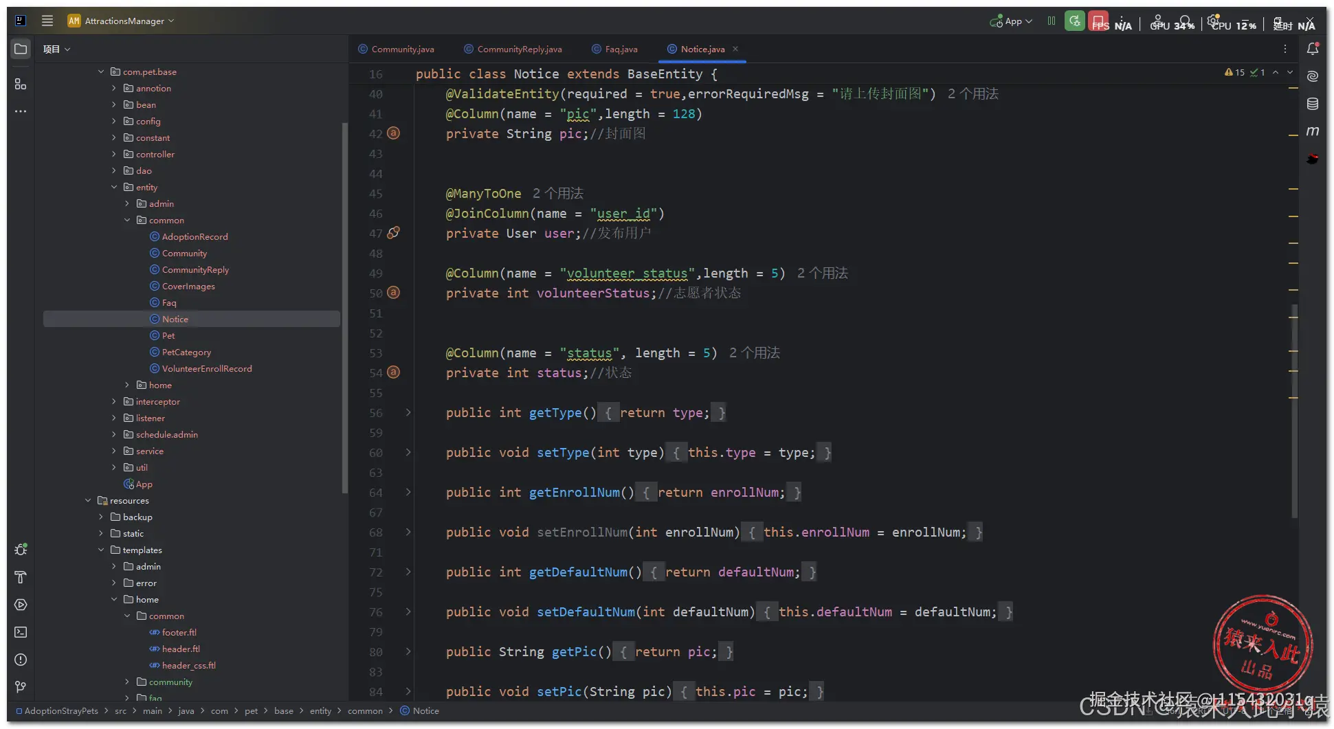
Task: Expand the interceptor package
Action: (114, 401)
